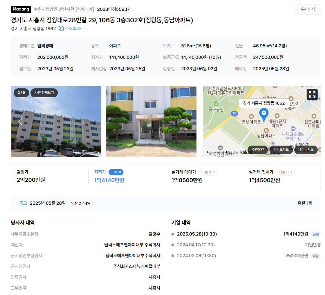Click 동남아파트 marker on map
325x295 pixels.
[266, 130]
